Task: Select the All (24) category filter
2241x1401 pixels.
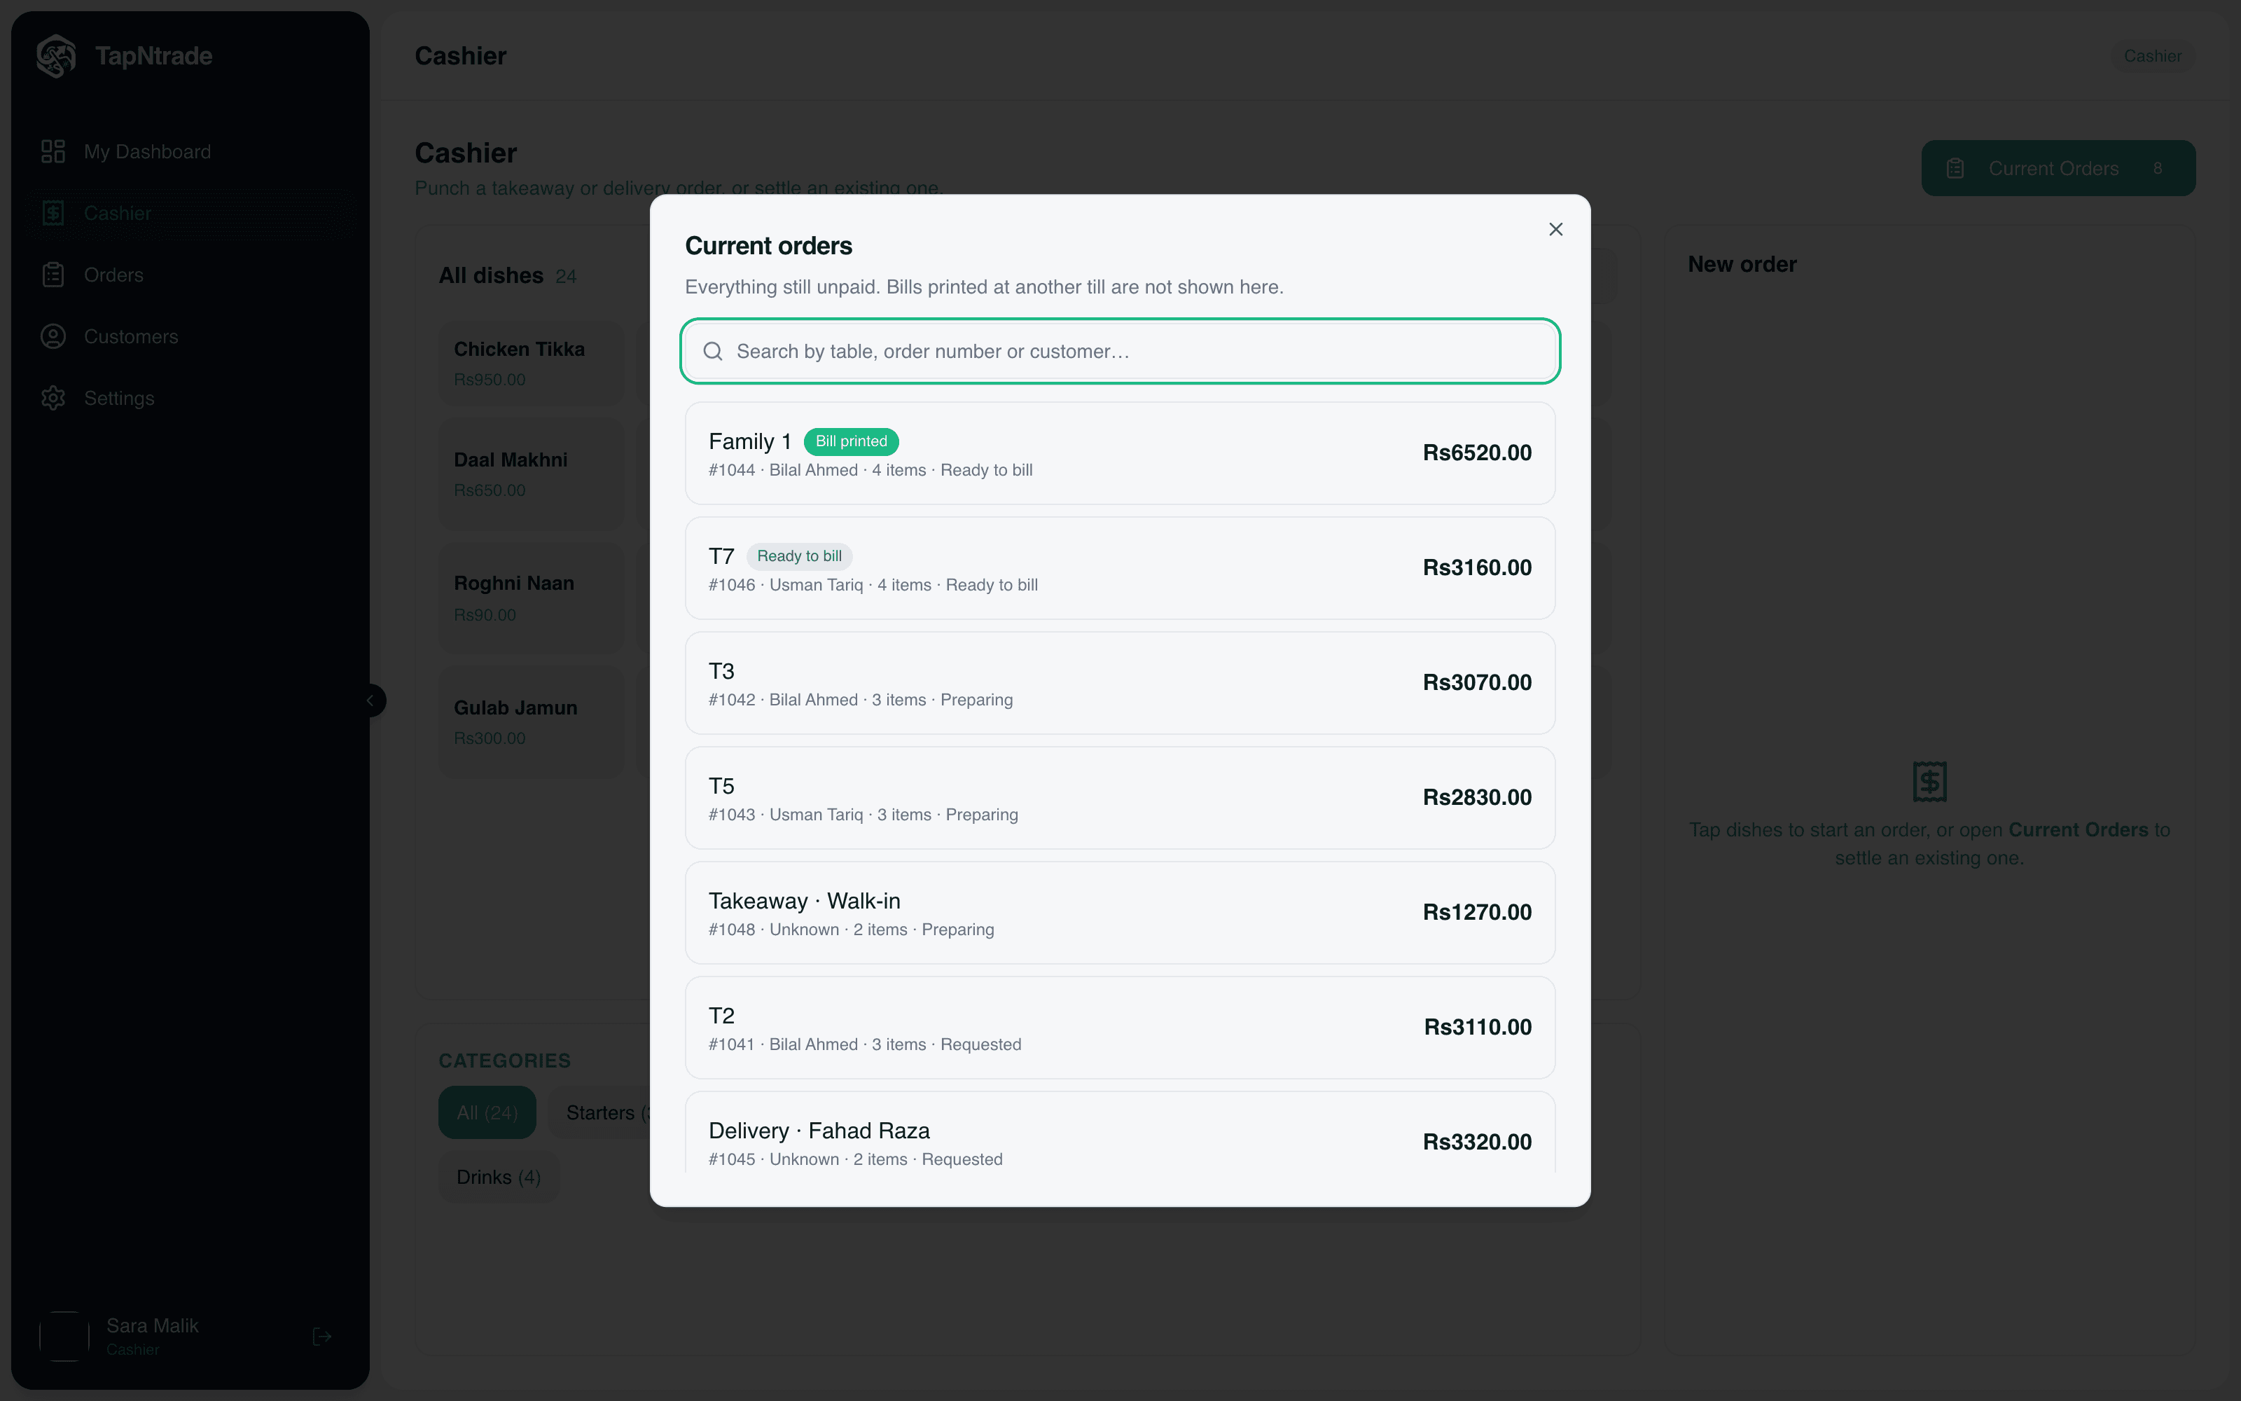Action: (487, 1113)
